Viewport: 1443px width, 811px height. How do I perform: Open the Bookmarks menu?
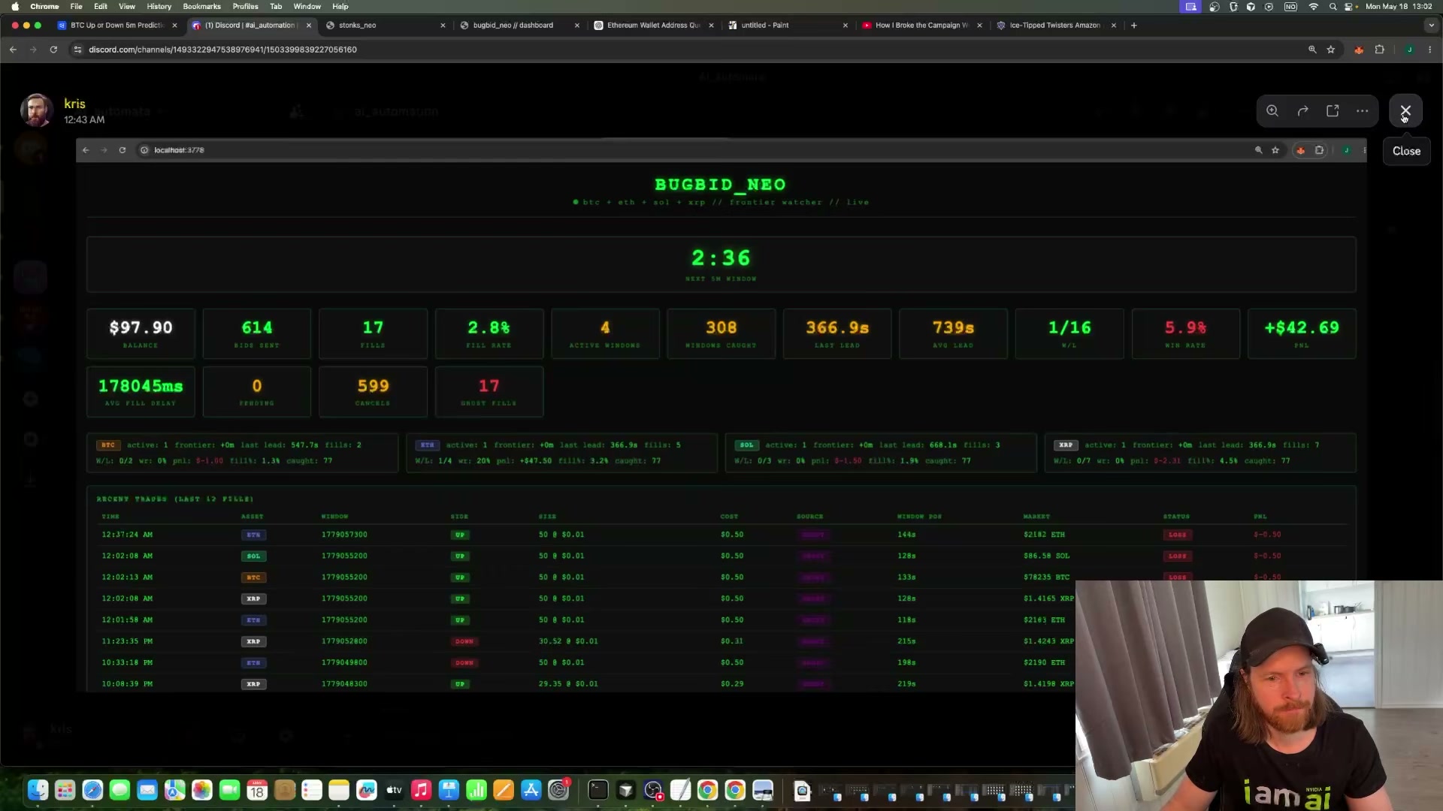tap(201, 6)
